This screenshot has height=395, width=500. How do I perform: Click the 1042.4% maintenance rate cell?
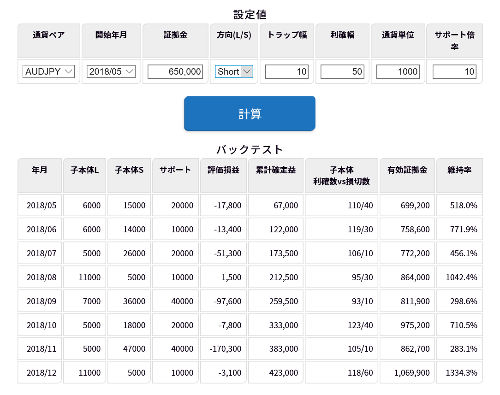pos(459,277)
